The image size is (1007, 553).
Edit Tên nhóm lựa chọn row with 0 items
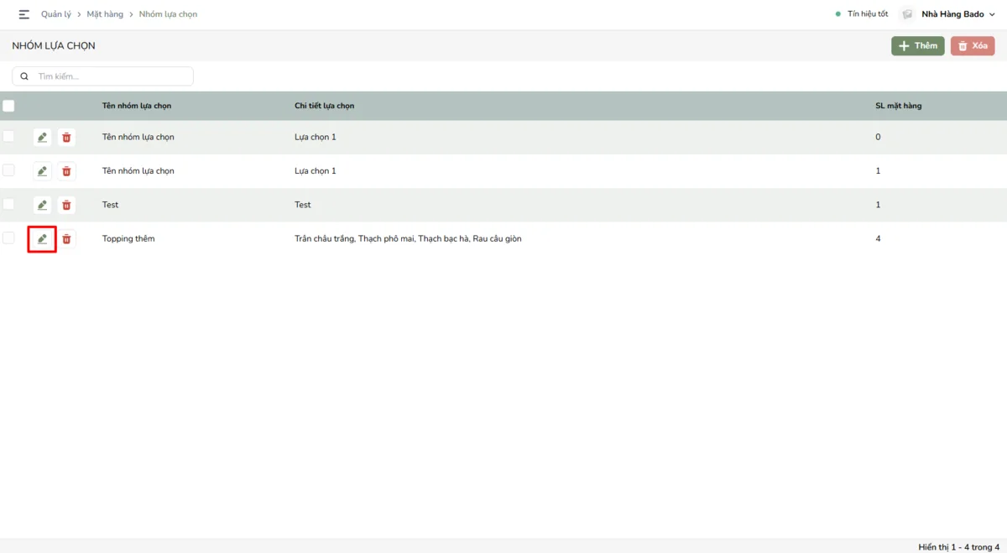point(42,137)
